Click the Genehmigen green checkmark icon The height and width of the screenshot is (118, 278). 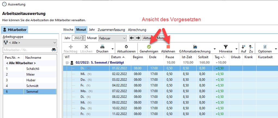tap(149, 47)
